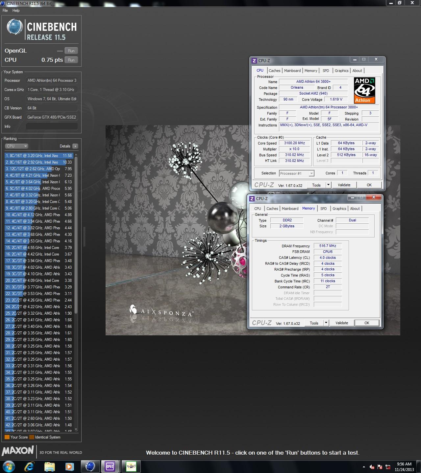This screenshot has height=473, width=421.
Task: Select ranking entry 41 2C/2T 2.60 GHz
Action: 39,418
